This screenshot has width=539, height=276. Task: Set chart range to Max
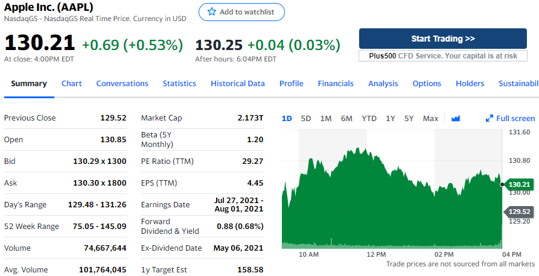point(430,118)
